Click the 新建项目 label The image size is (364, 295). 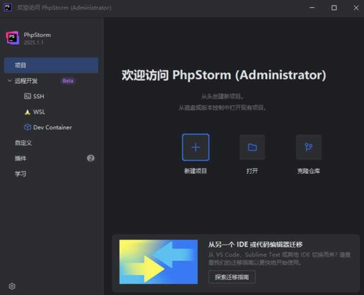tap(195, 171)
